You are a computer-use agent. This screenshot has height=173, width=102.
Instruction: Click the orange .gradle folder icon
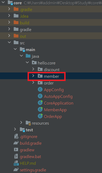(16, 9)
